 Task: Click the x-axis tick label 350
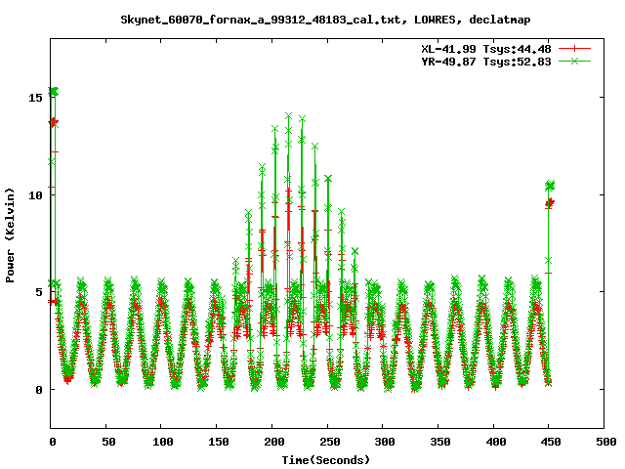[x=440, y=442]
